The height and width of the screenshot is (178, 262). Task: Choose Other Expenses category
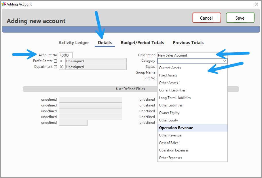point(192,158)
